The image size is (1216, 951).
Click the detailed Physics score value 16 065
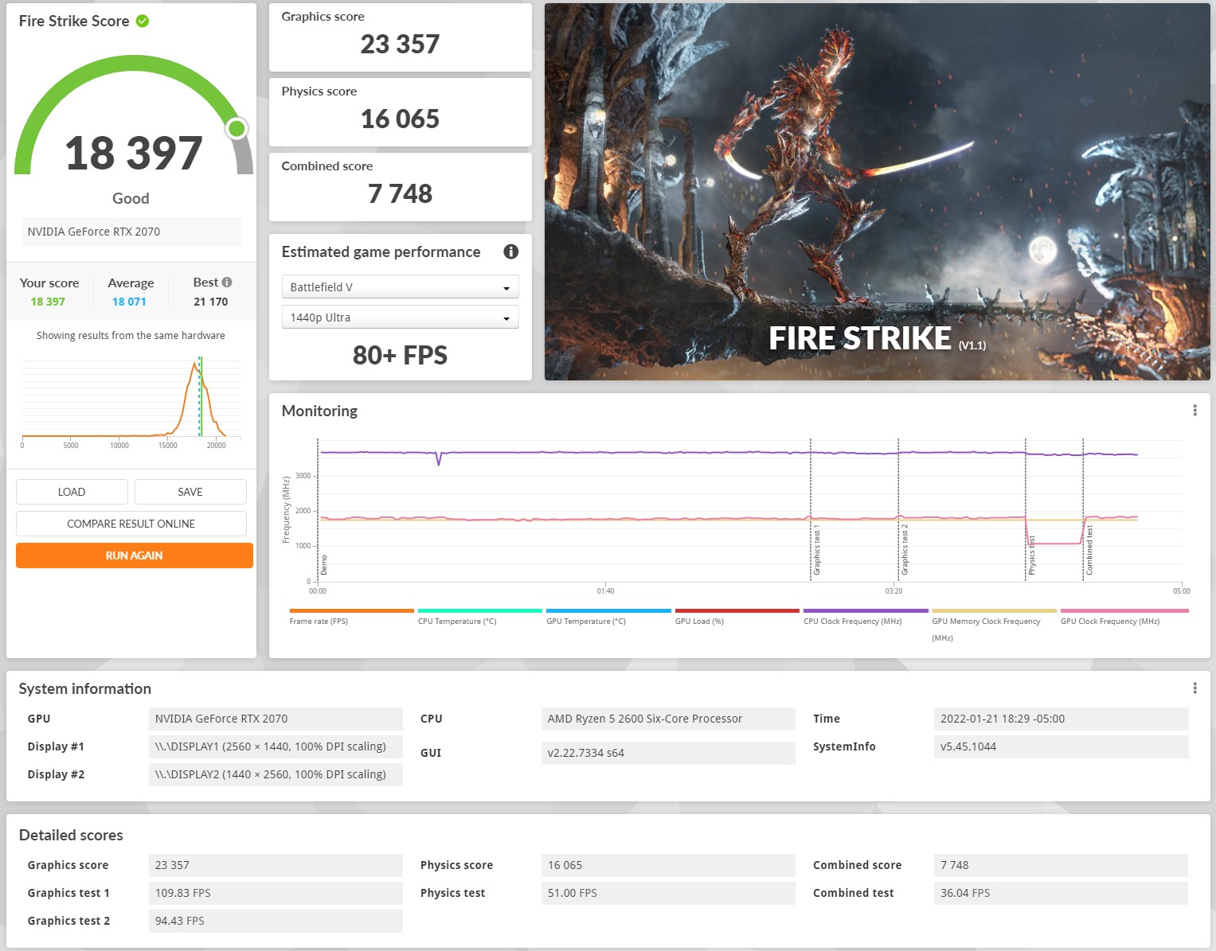click(x=668, y=865)
